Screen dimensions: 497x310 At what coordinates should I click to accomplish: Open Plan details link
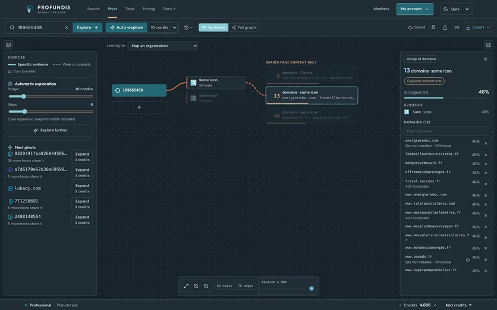click(67, 305)
